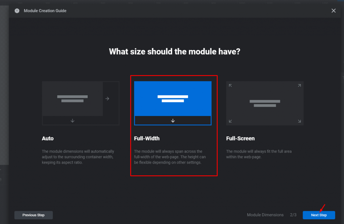Click the down arrow in the Full-Width preview
This screenshot has width=344, height=224.
click(173, 121)
